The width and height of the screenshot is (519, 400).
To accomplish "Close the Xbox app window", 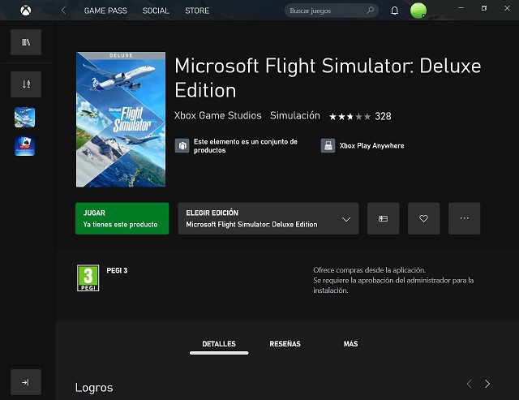I will [507, 8].
